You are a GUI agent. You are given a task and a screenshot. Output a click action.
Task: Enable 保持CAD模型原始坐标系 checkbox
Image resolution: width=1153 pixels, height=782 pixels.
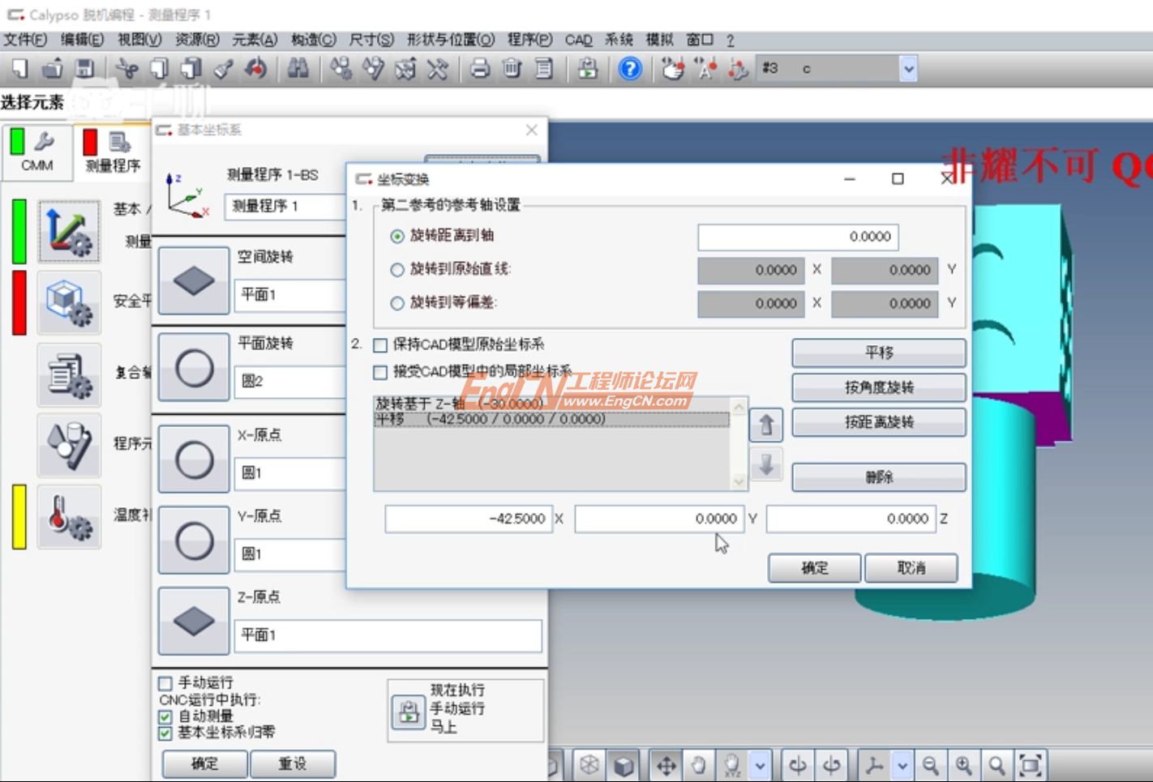[x=380, y=344]
